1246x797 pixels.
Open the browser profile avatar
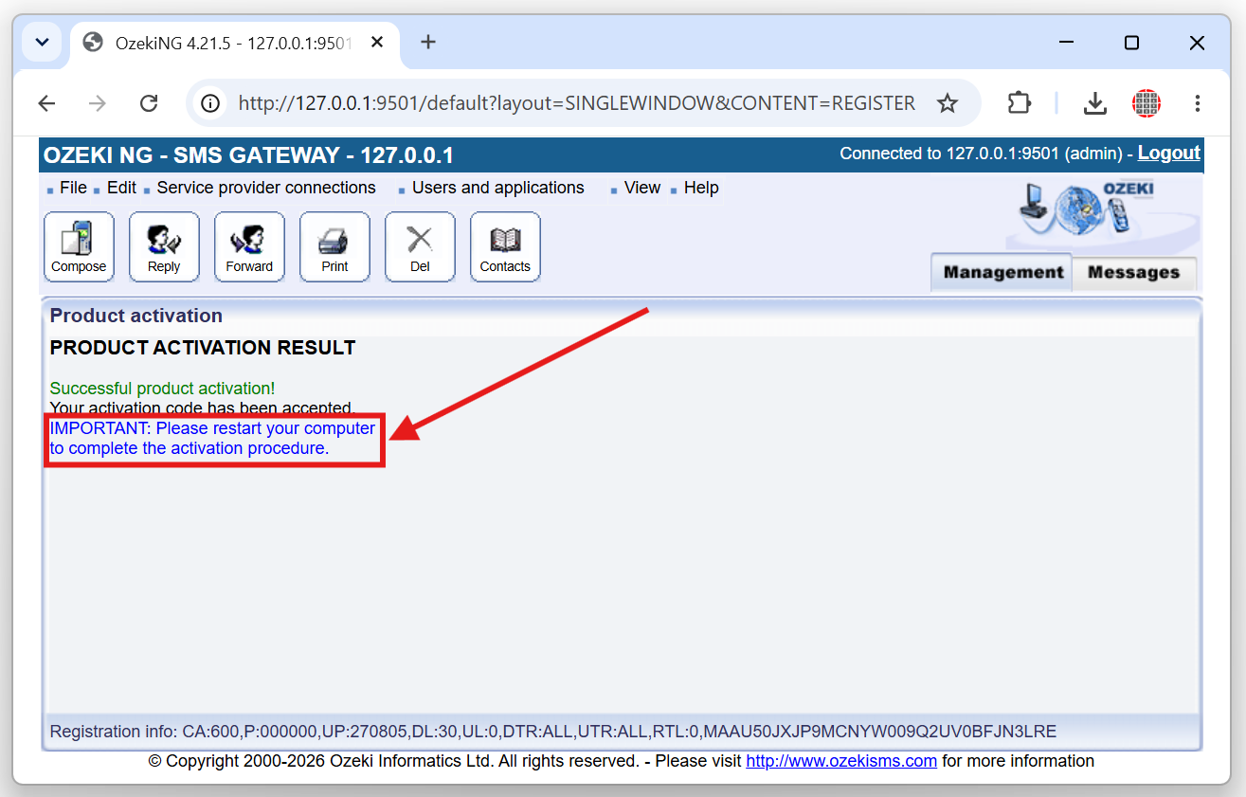[x=1147, y=103]
